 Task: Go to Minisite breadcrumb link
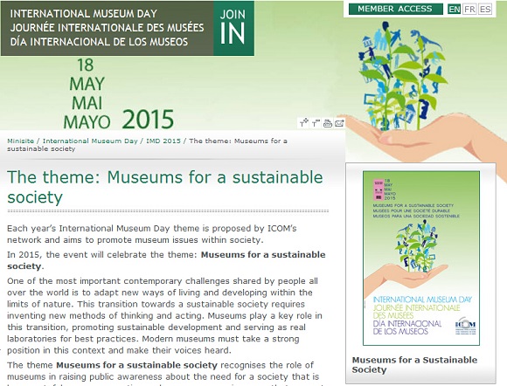pyautogui.click(x=20, y=141)
